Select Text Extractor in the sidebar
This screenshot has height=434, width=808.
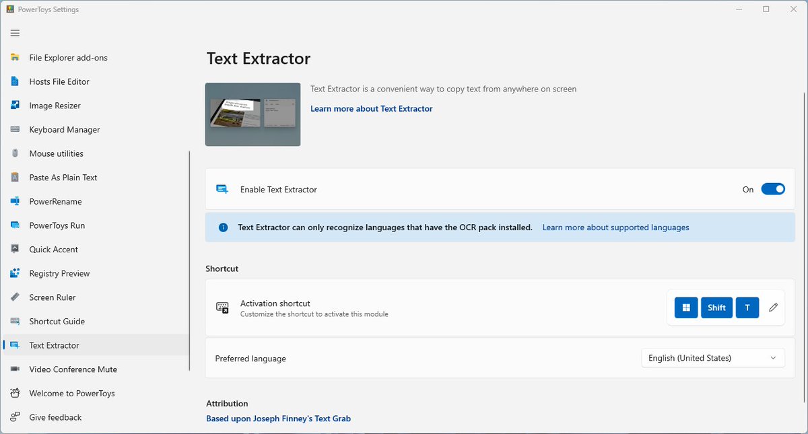pos(96,345)
